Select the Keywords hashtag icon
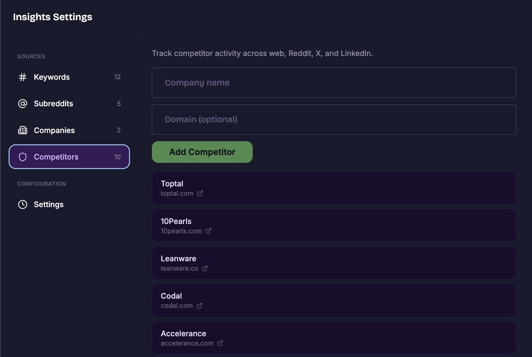 [22, 77]
